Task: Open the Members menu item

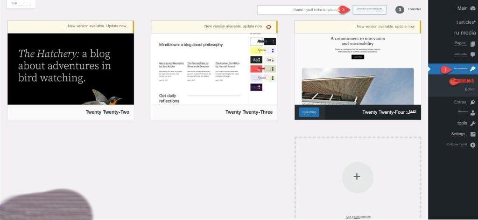Action: 465,112
